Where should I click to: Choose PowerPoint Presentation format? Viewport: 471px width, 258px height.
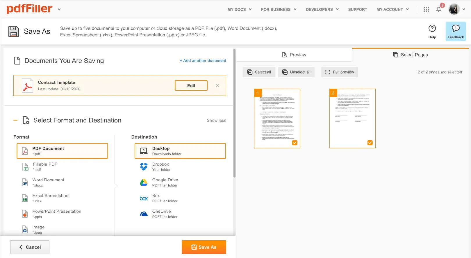pos(62,214)
